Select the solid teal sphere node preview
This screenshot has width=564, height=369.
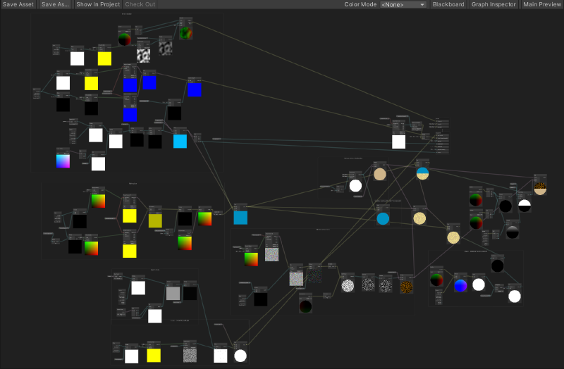tap(383, 218)
